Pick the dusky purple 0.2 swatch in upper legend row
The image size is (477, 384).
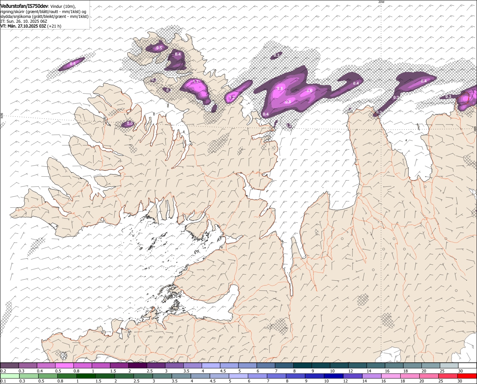point(9,365)
